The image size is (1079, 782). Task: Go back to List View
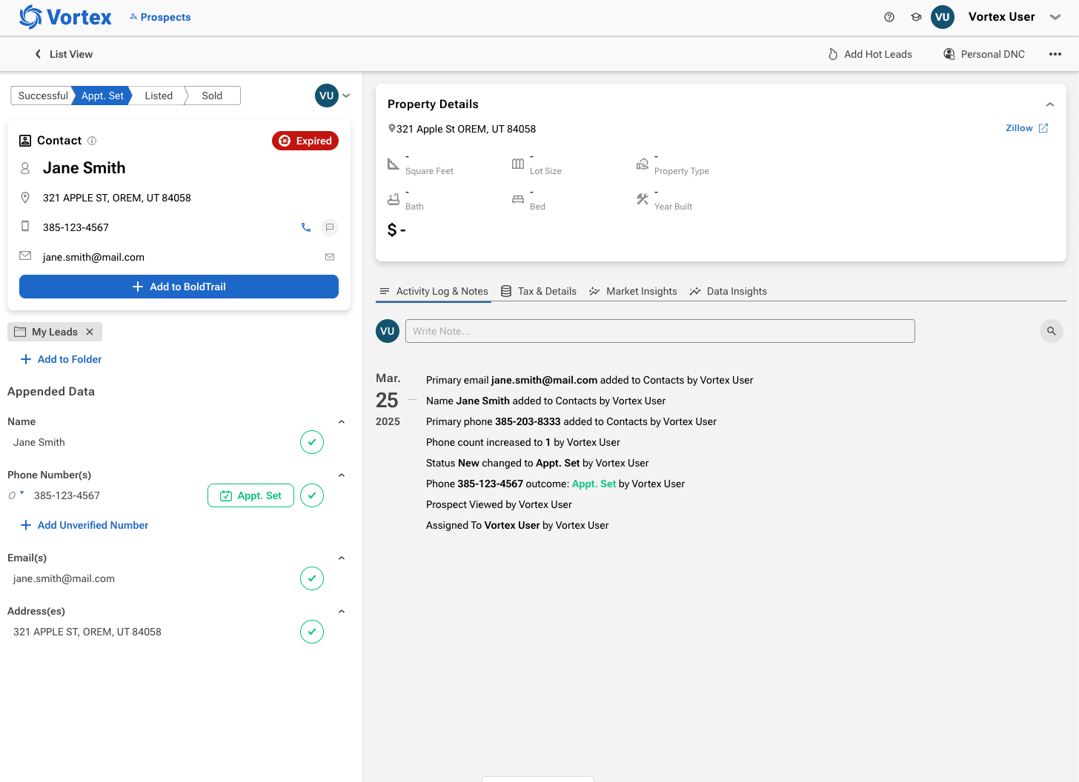[64, 54]
